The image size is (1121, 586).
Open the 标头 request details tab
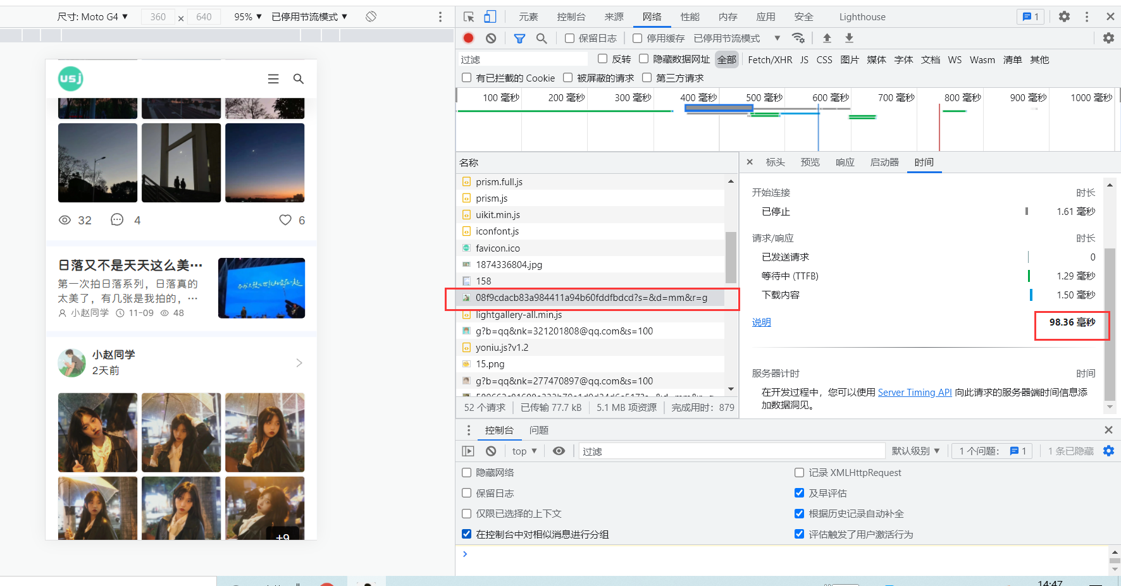coord(775,162)
